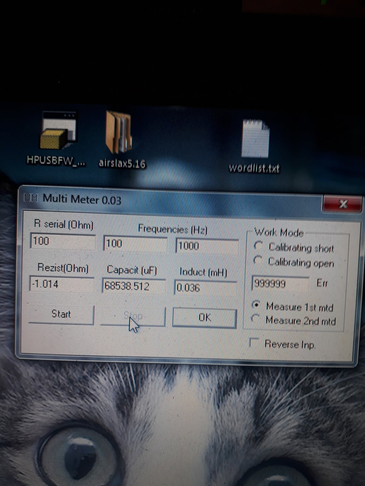Screen dimensions: 365x486
Task: Click the Multi Meter title bar app icon
Action: [x=31, y=198]
